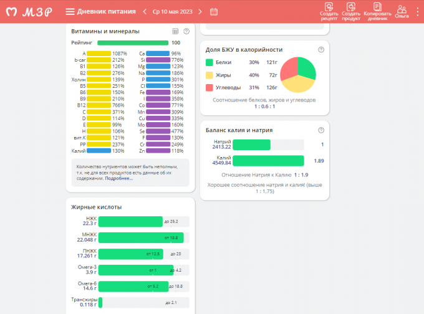Go to the previous day arrow

[145, 12]
